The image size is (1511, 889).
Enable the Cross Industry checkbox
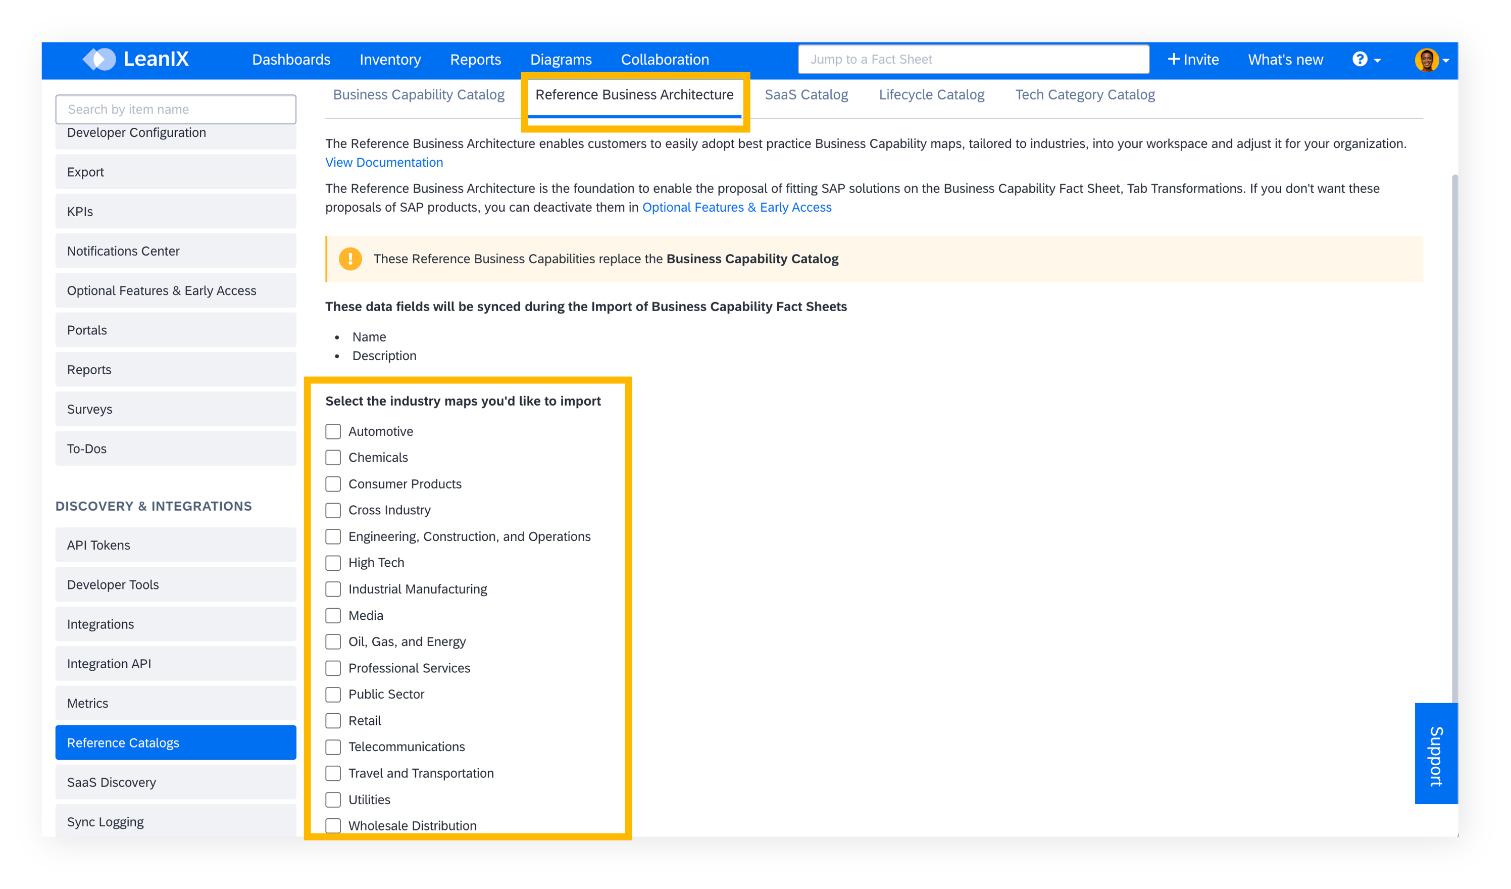333,511
